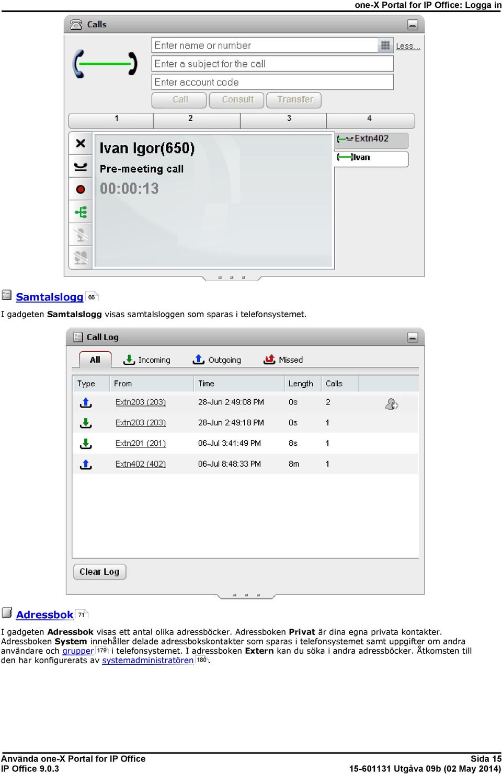Open the Adressbok link

click(45, 615)
